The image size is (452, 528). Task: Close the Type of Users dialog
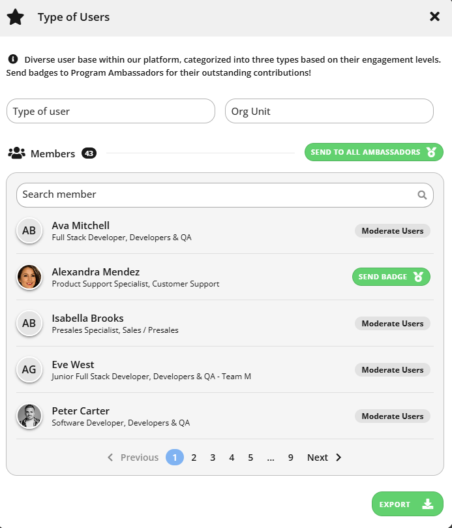pyautogui.click(x=434, y=16)
